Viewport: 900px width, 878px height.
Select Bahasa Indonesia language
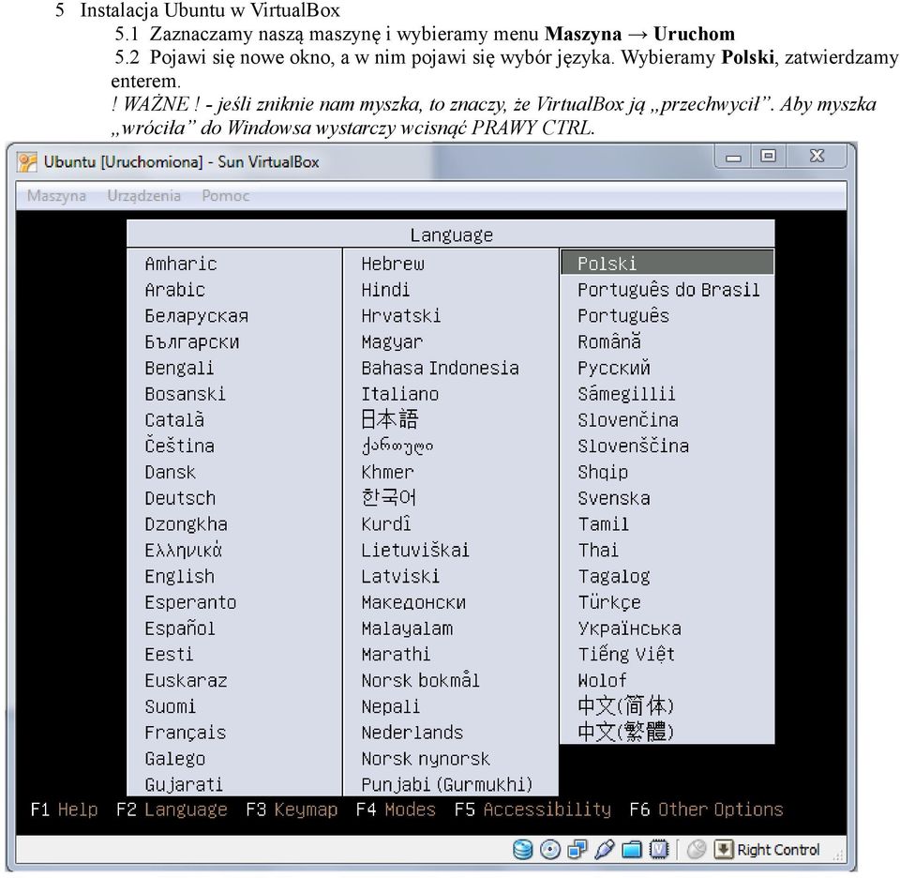(x=441, y=368)
